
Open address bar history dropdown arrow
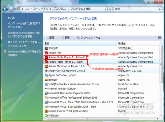coord(105,9)
